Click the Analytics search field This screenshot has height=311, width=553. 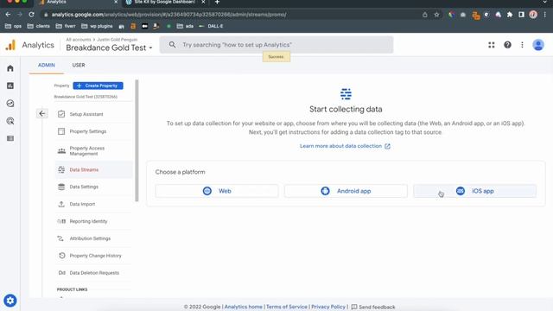pos(276,45)
